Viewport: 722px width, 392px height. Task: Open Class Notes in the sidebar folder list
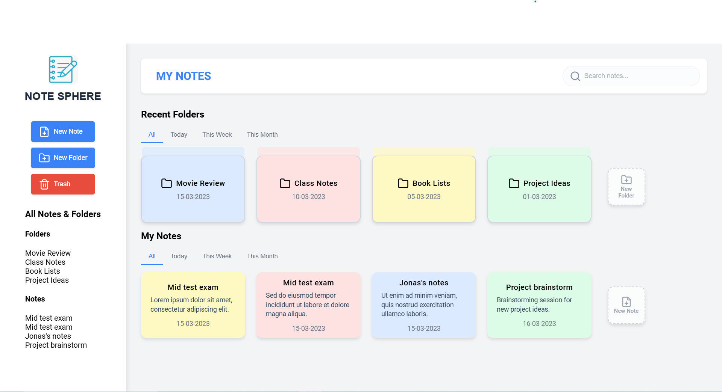coord(45,262)
